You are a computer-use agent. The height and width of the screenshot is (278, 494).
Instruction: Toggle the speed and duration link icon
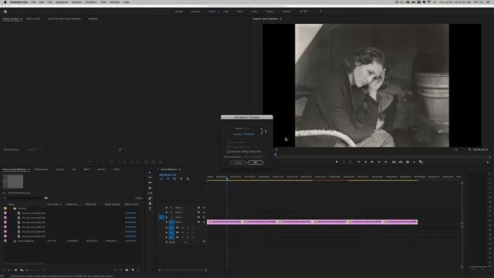point(266,131)
